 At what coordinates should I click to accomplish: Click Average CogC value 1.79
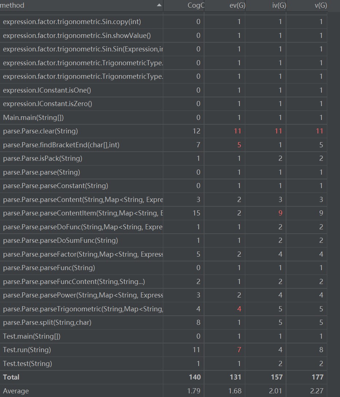coord(194,391)
